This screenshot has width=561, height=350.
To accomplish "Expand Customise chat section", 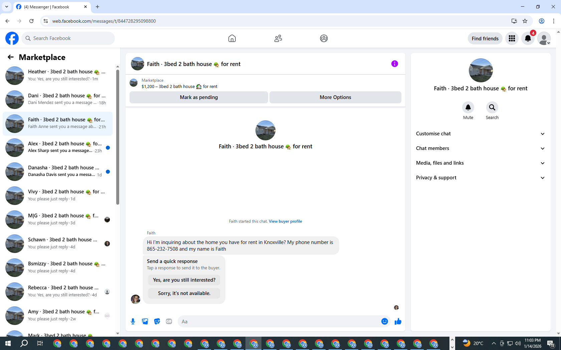I will pos(481,134).
